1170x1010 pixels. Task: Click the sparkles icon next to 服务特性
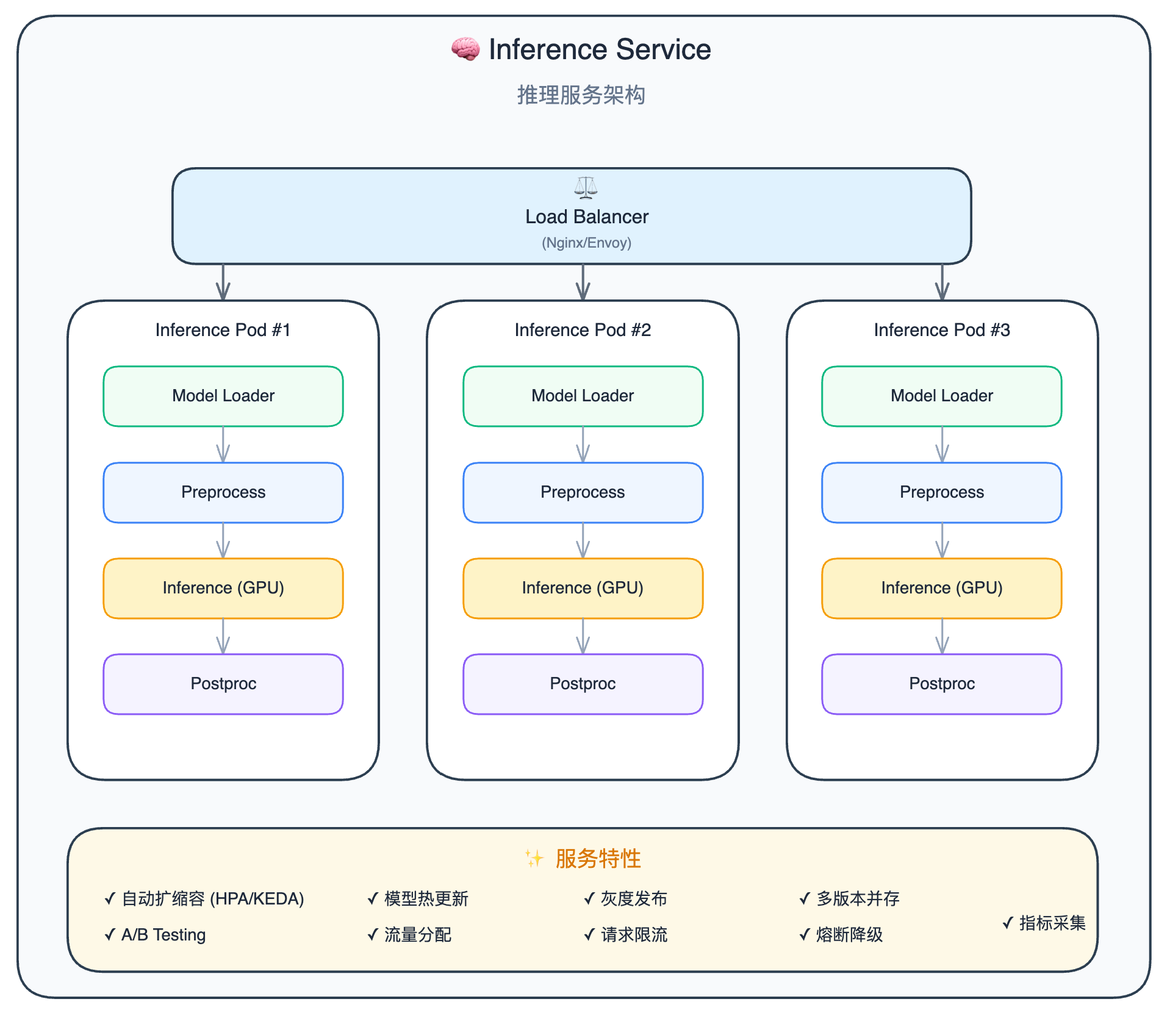tap(534, 858)
